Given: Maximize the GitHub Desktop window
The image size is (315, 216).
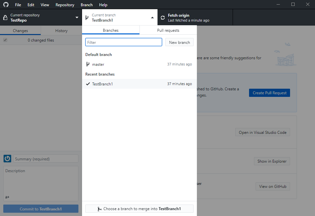Looking at the screenshot, I should (293, 4).
